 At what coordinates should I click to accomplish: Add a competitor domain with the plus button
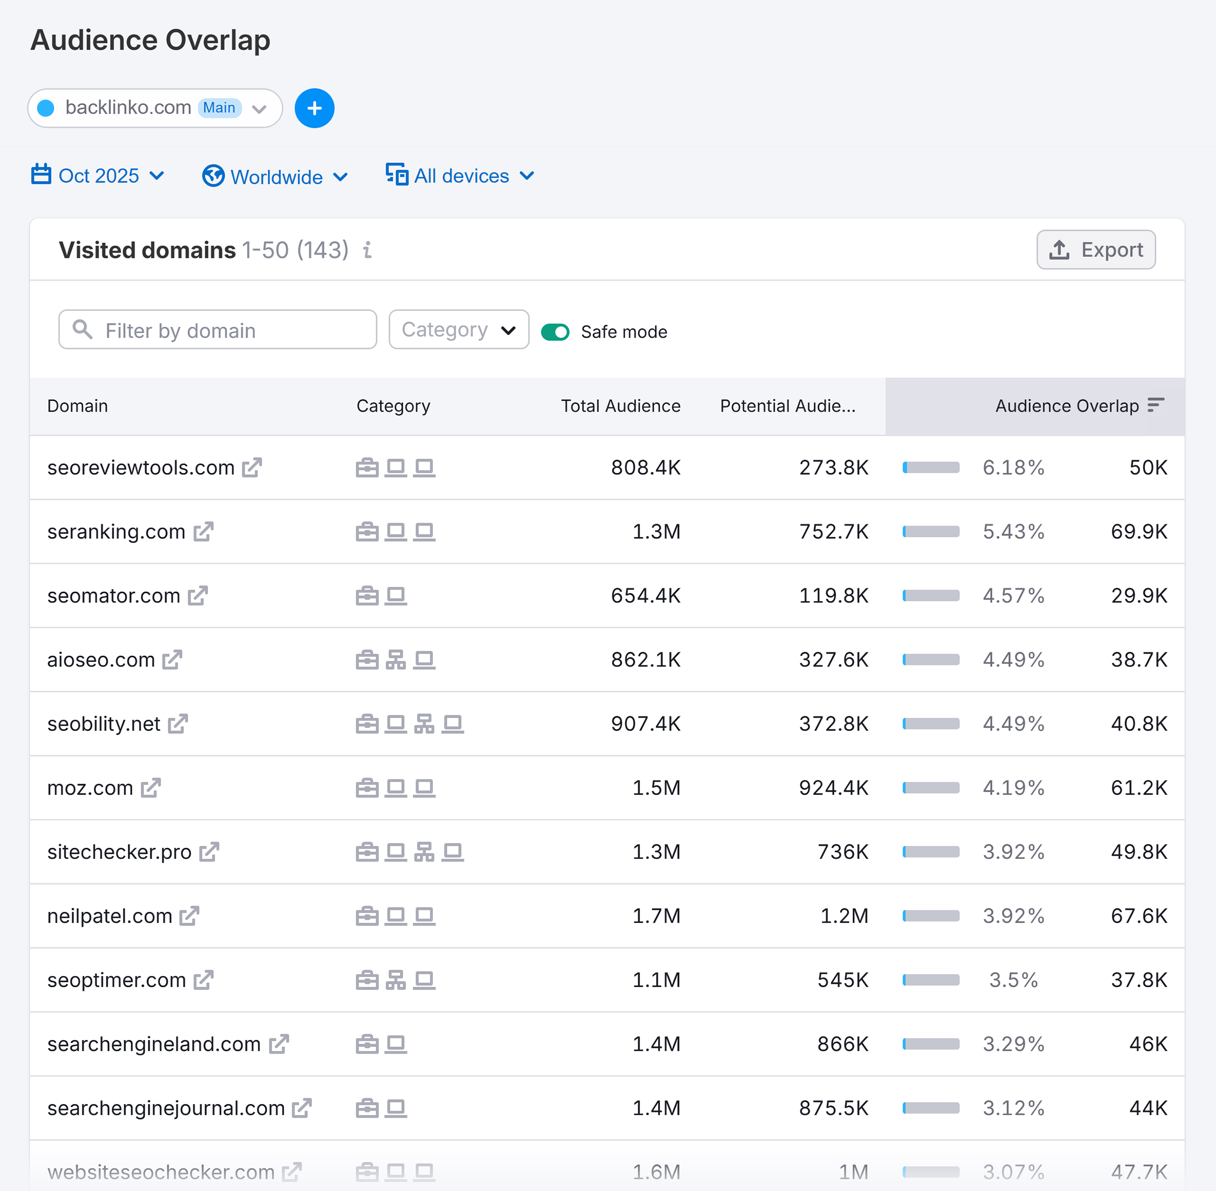[x=314, y=107]
